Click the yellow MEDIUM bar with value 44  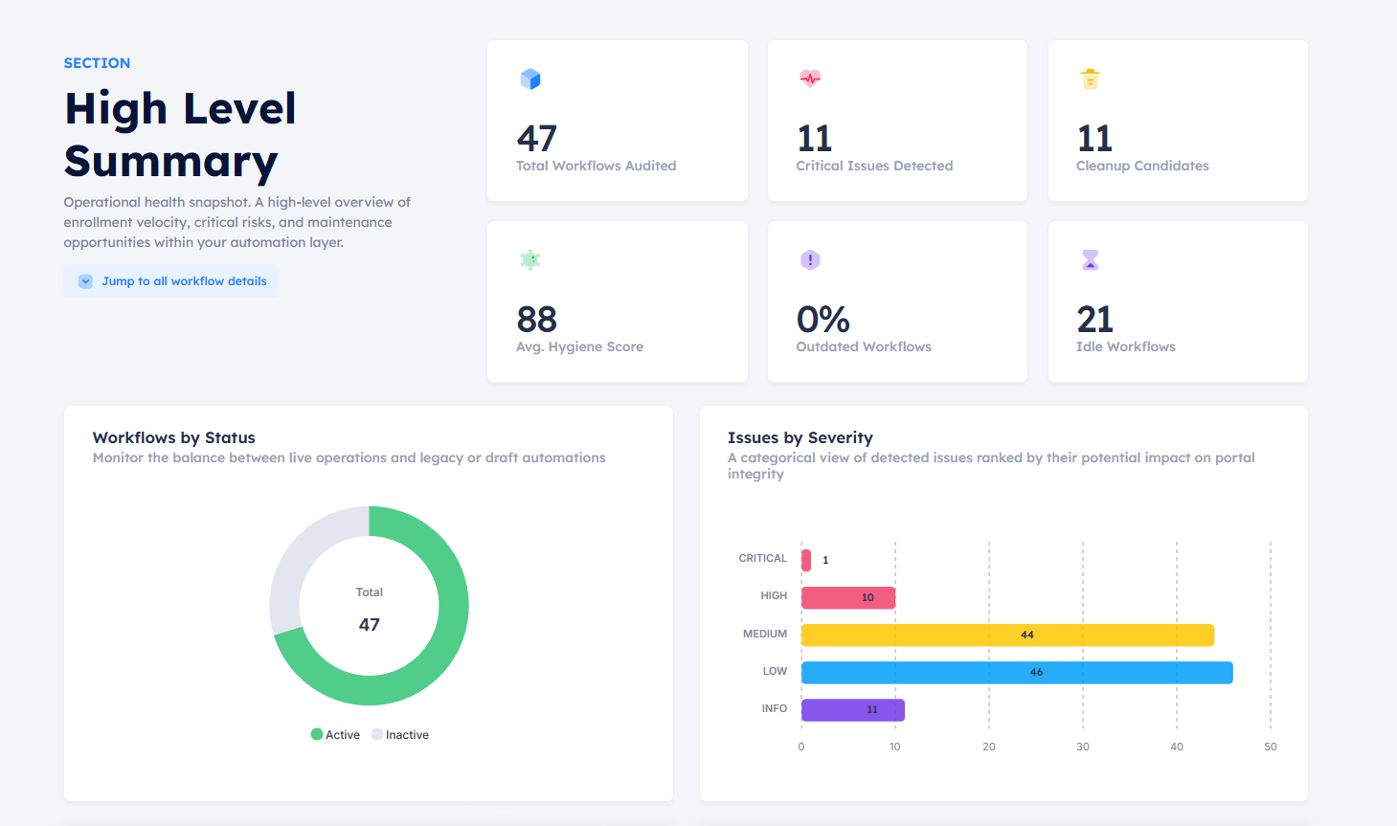(1005, 635)
